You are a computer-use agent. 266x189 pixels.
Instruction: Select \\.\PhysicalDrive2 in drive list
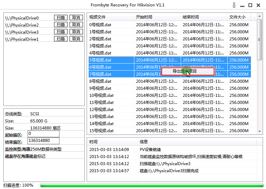coord(22,25)
